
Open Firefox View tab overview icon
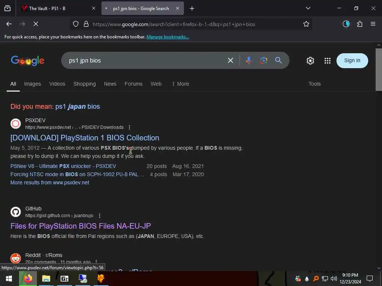(7, 9)
